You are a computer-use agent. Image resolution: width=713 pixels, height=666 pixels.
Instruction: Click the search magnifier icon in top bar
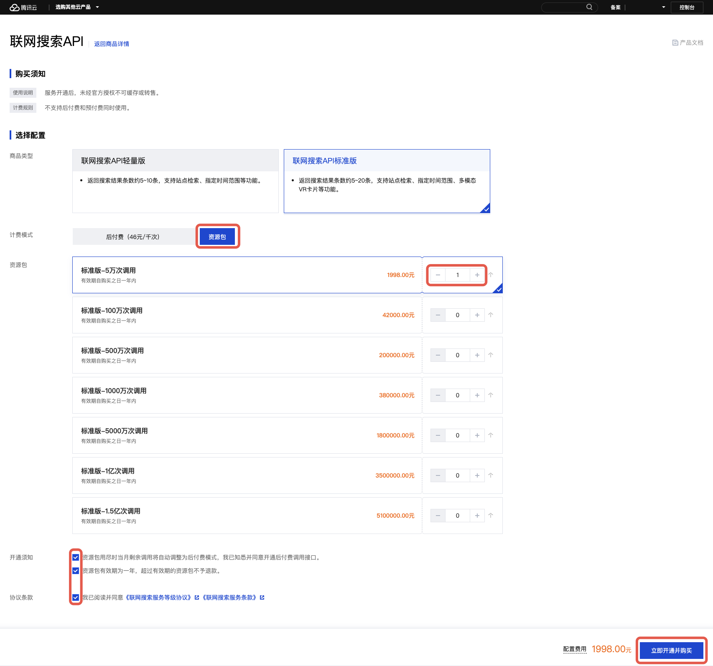[x=589, y=7]
